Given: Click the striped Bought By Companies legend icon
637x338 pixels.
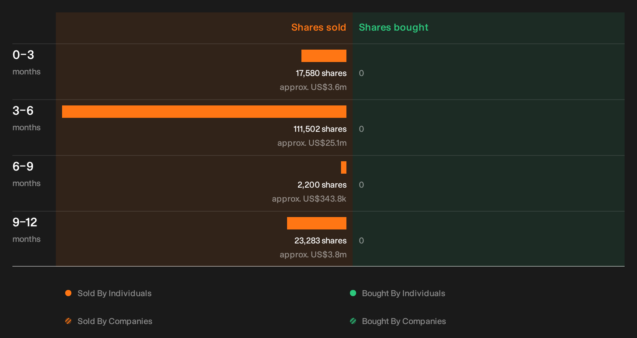Looking at the screenshot, I should pos(353,321).
